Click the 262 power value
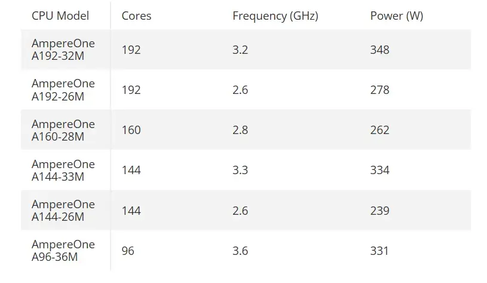The width and height of the screenshot is (487, 283). (379, 130)
